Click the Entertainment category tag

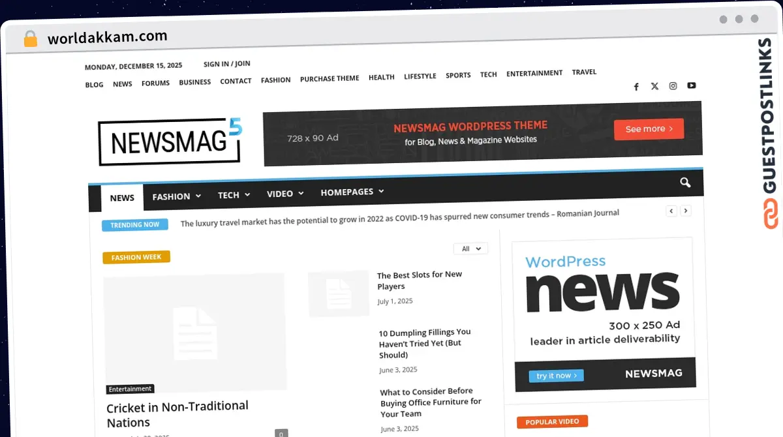tap(130, 389)
